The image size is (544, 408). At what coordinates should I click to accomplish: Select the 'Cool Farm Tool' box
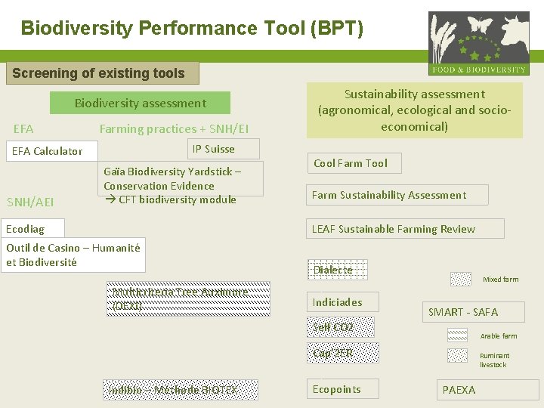click(x=354, y=163)
